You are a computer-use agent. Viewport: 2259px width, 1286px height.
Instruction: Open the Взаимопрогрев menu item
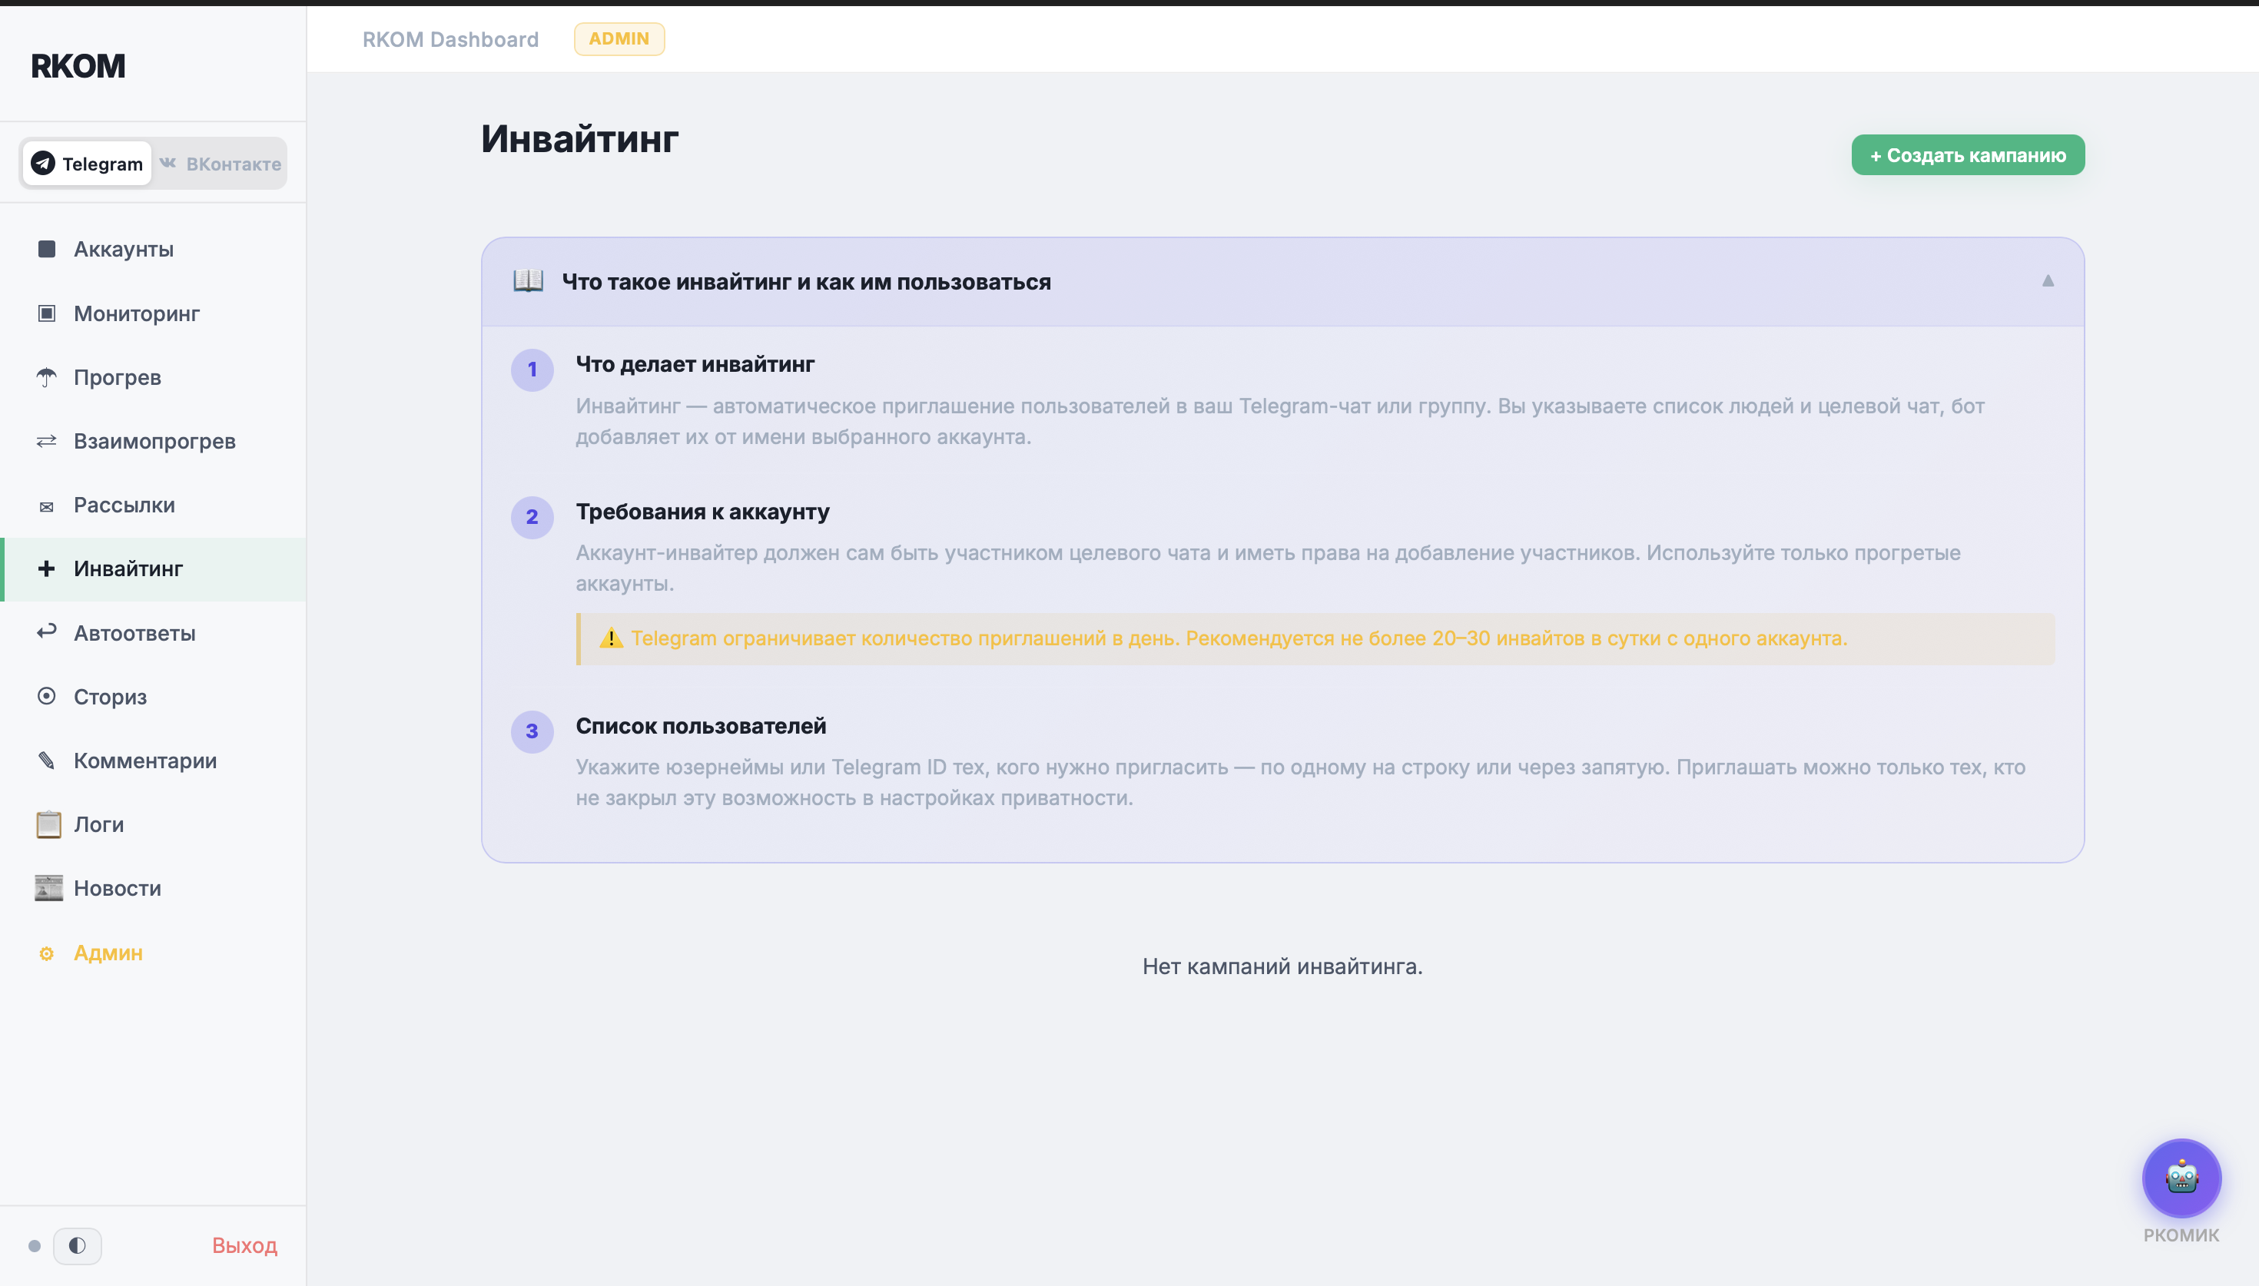click(x=154, y=441)
